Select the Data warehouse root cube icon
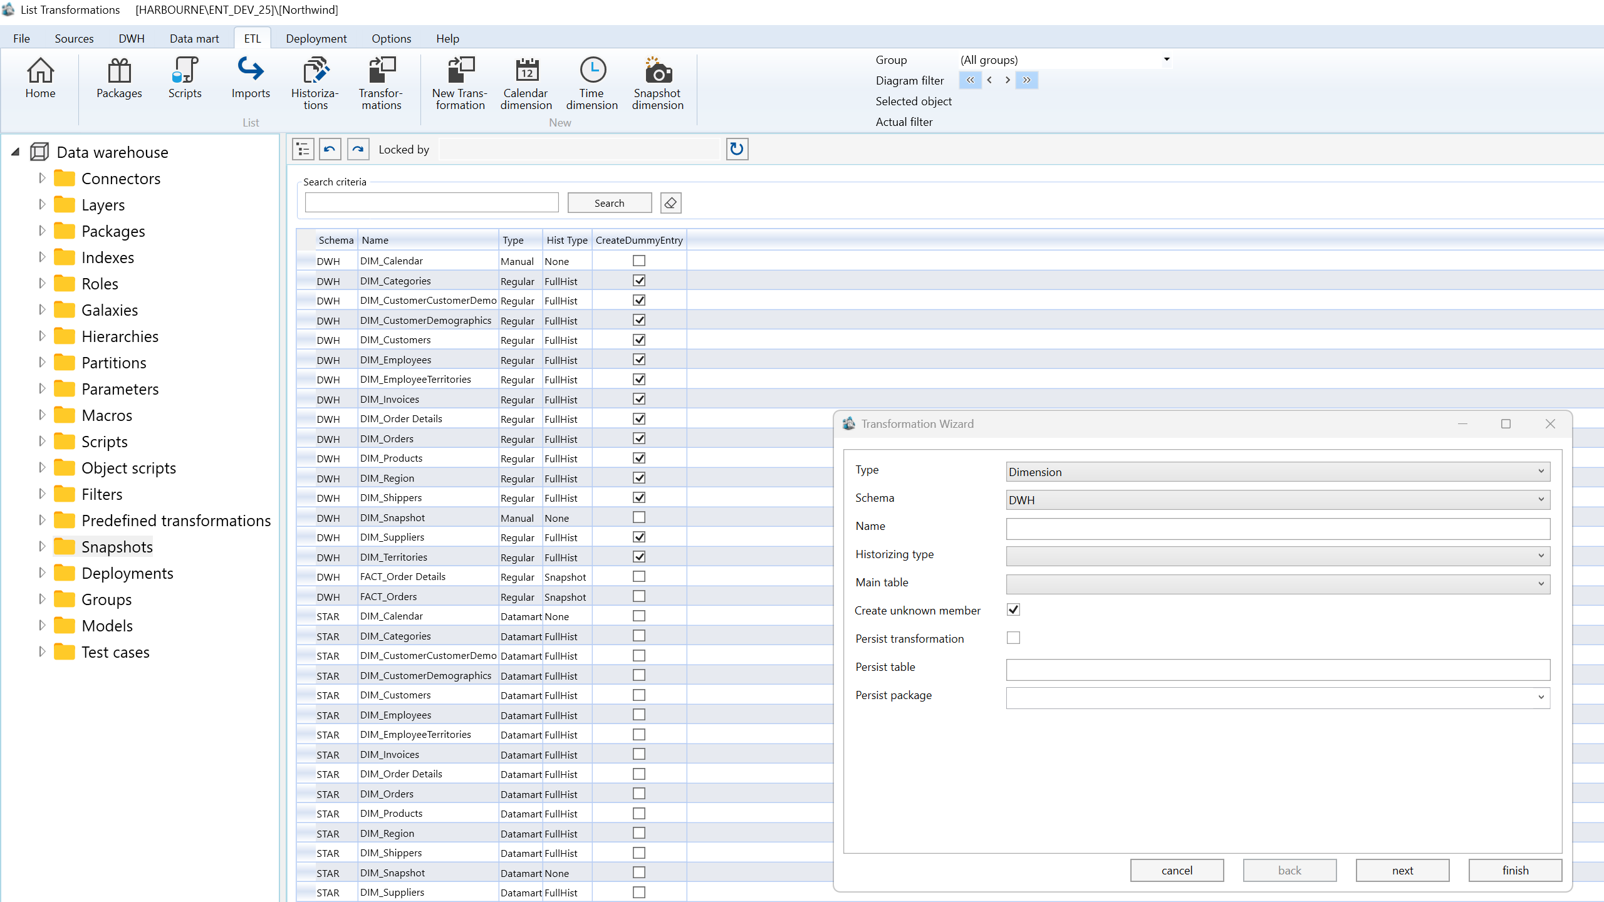This screenshot has height=902, width=1604. point(39,152)
